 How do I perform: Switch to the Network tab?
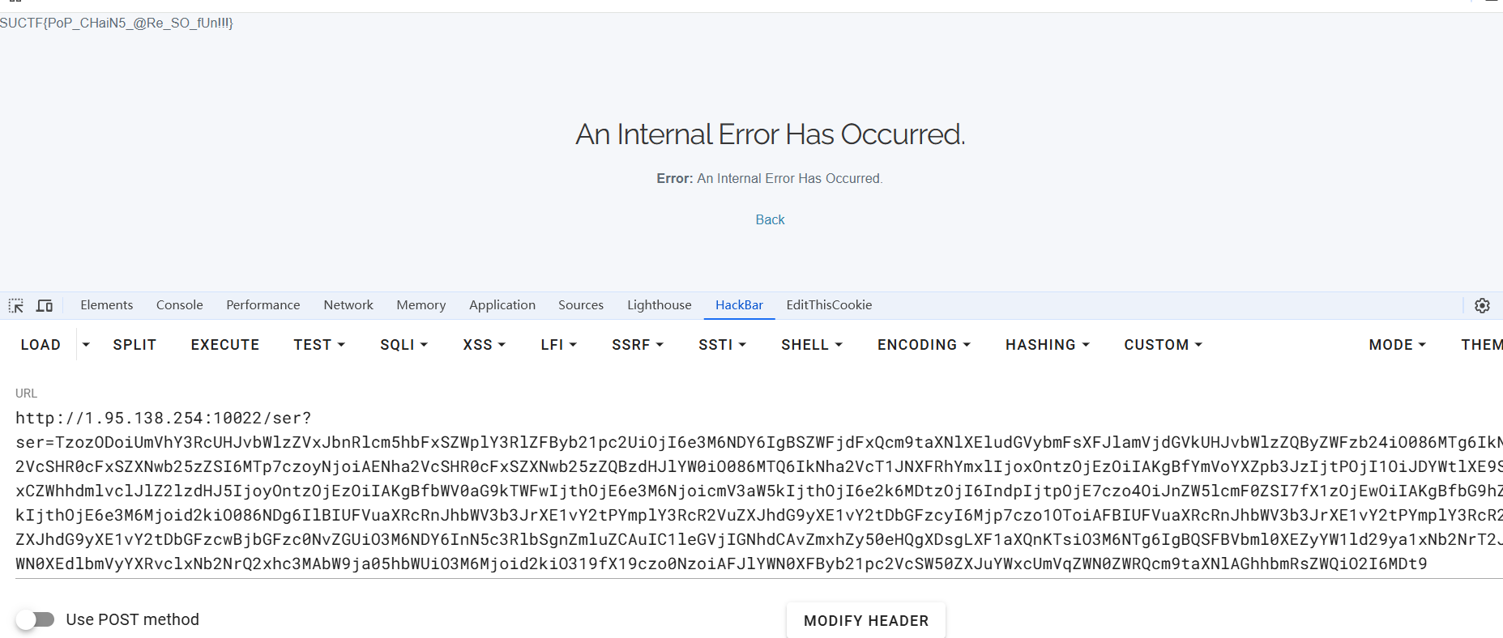(348, 305)
